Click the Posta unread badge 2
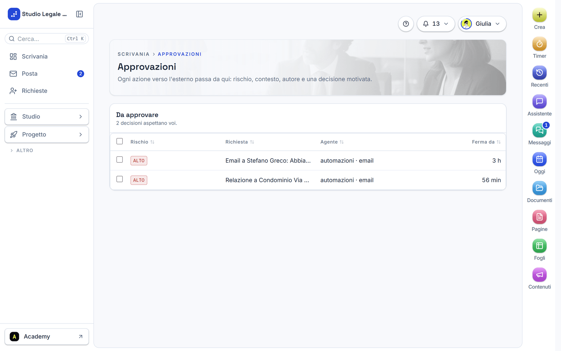Viewport: 561px width, 351px height. pyautogui.click(x=81, y=74)
